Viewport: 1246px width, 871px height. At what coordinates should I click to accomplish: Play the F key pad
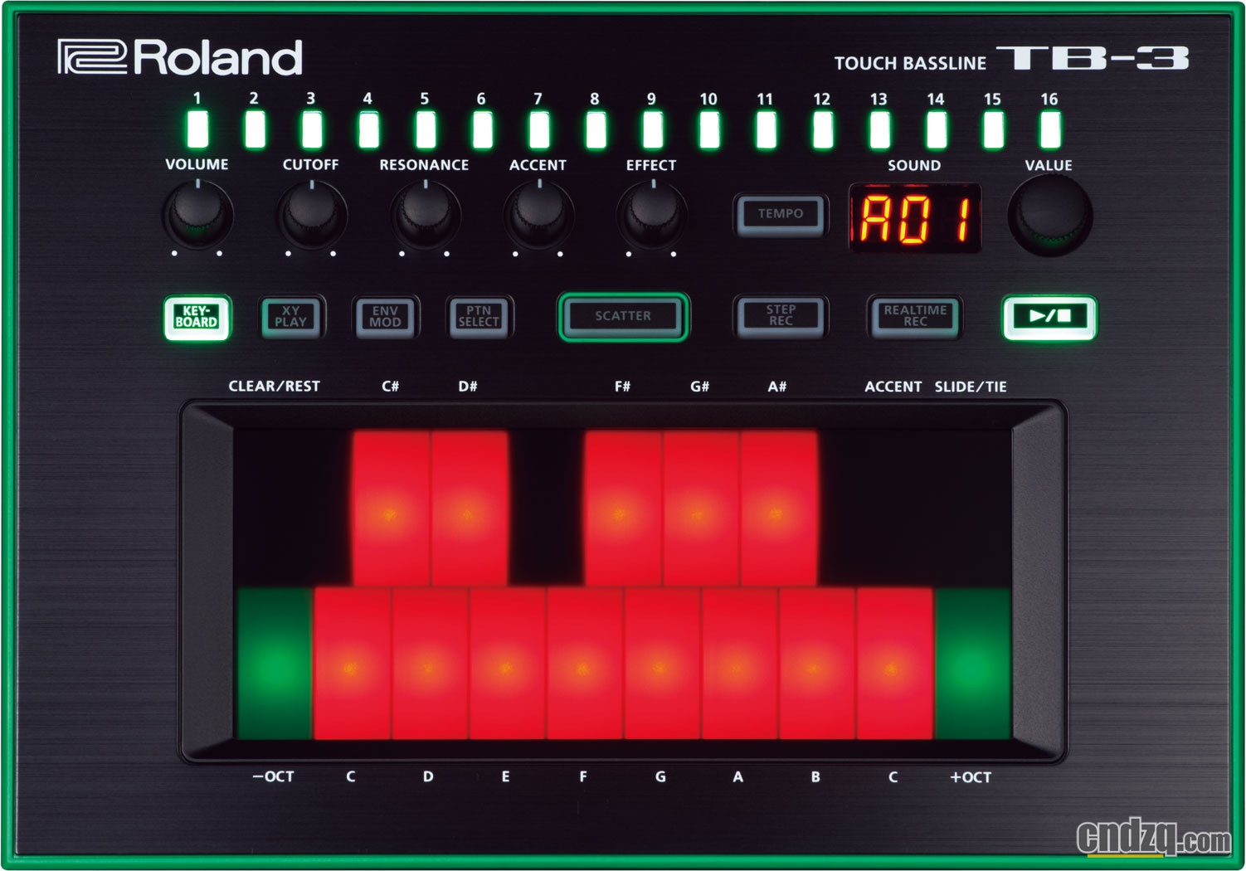tap(585, 664)
